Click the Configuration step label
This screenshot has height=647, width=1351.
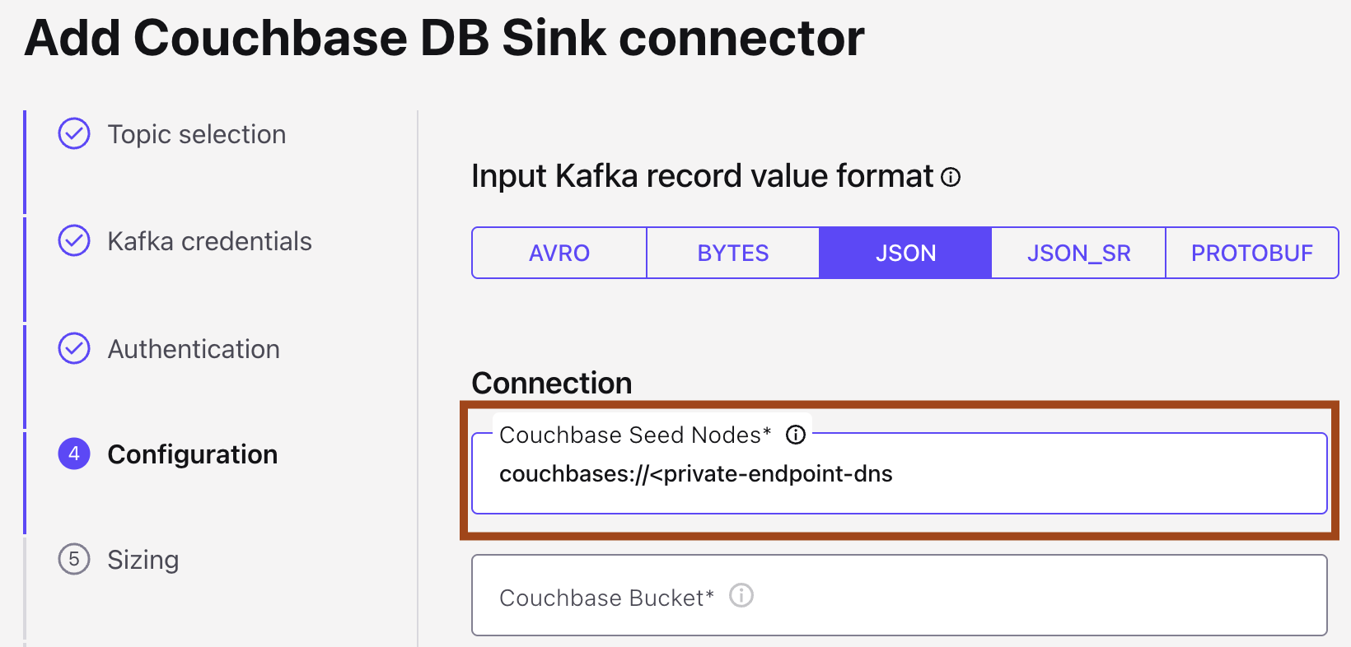[192, 454]
